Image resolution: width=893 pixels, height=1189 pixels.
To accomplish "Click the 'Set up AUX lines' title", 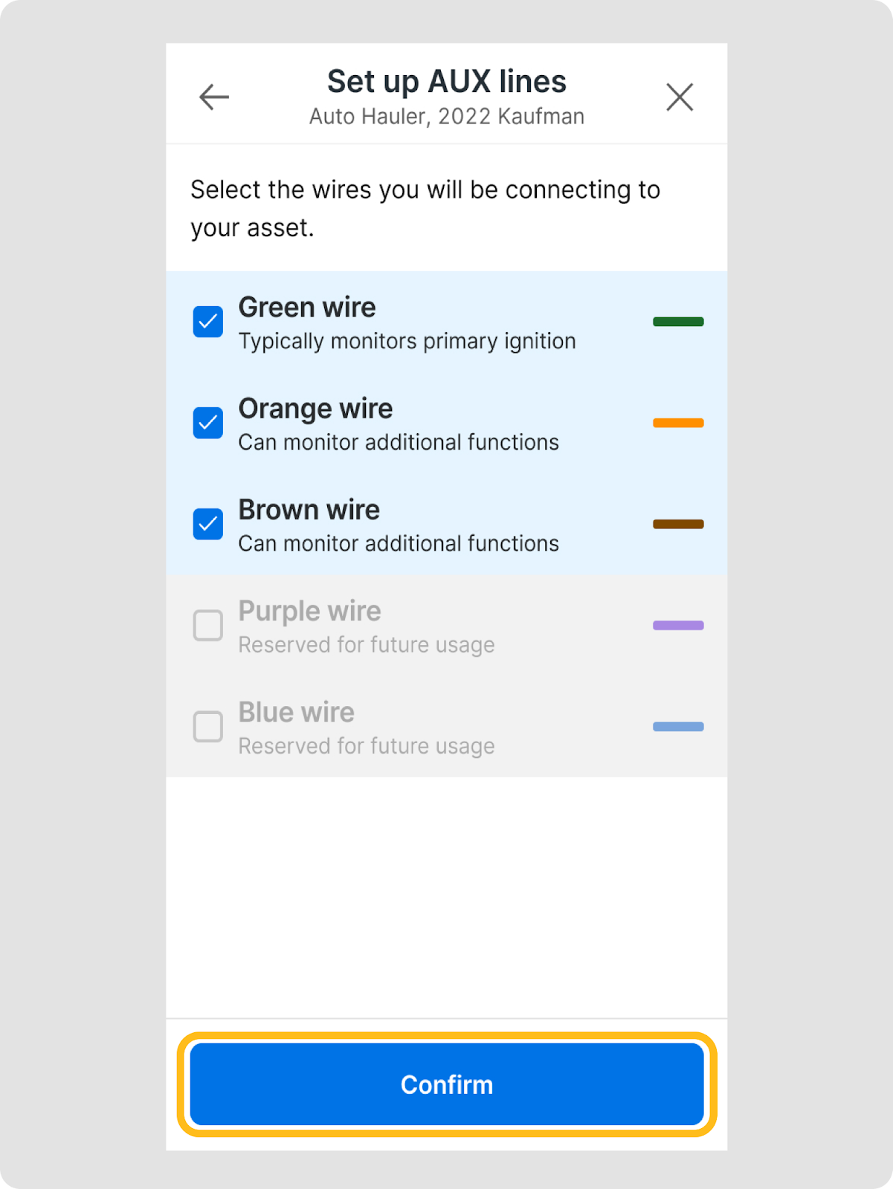I will click(447, 82).
